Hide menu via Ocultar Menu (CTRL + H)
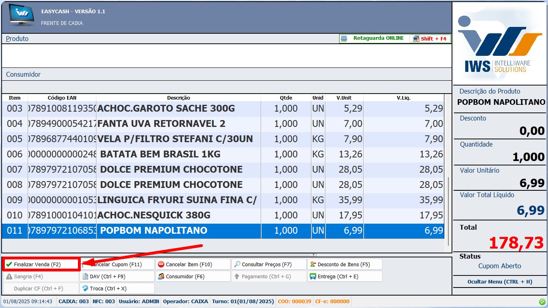 pyautogui.click(x=499, y=281)
